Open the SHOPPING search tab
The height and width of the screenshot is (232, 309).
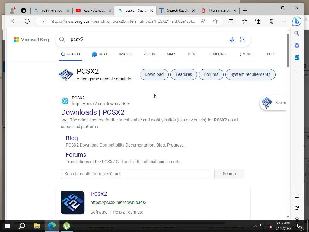point(218,54)
